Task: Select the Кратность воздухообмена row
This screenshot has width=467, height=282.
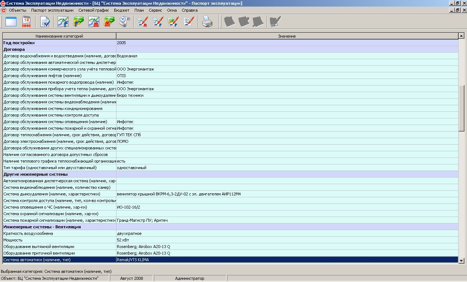Action: click(230, 233)
